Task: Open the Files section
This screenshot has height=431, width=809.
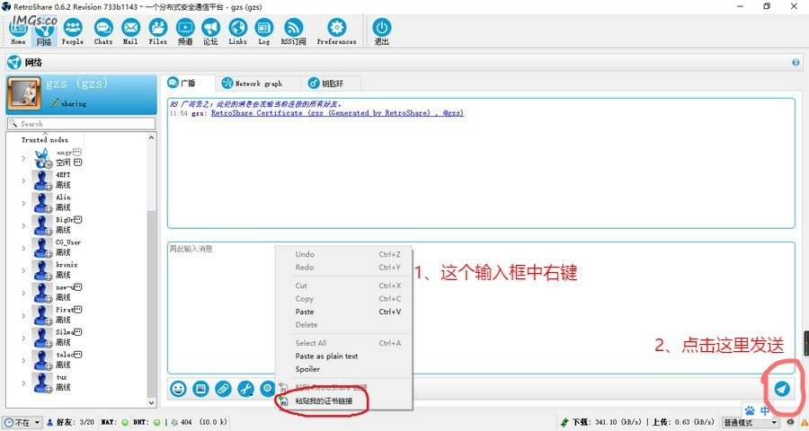Action: tap(158, 31)
